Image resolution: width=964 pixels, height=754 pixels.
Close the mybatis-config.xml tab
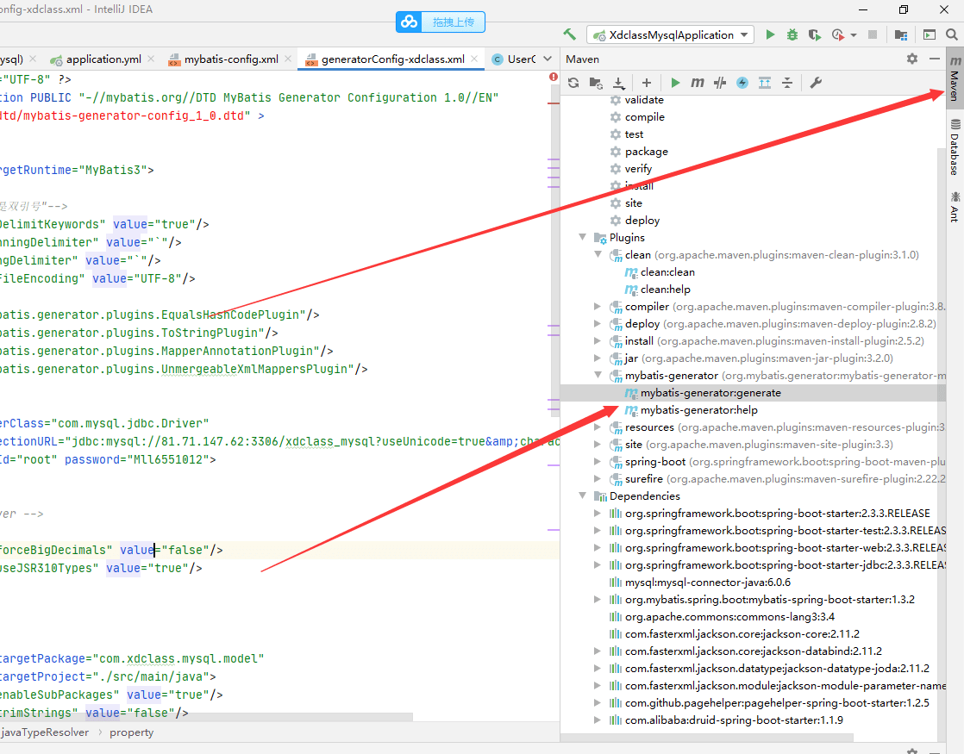coord(288,59)
